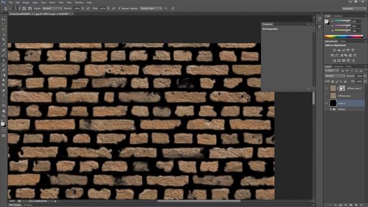Click the layer Opacity value field

[359, 76]
